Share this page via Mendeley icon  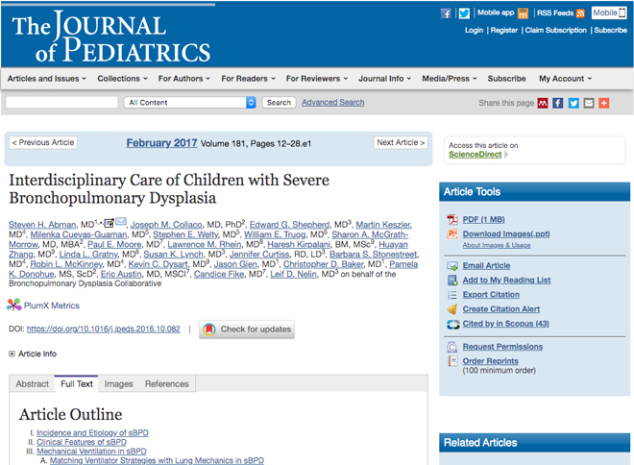[543, 103]
